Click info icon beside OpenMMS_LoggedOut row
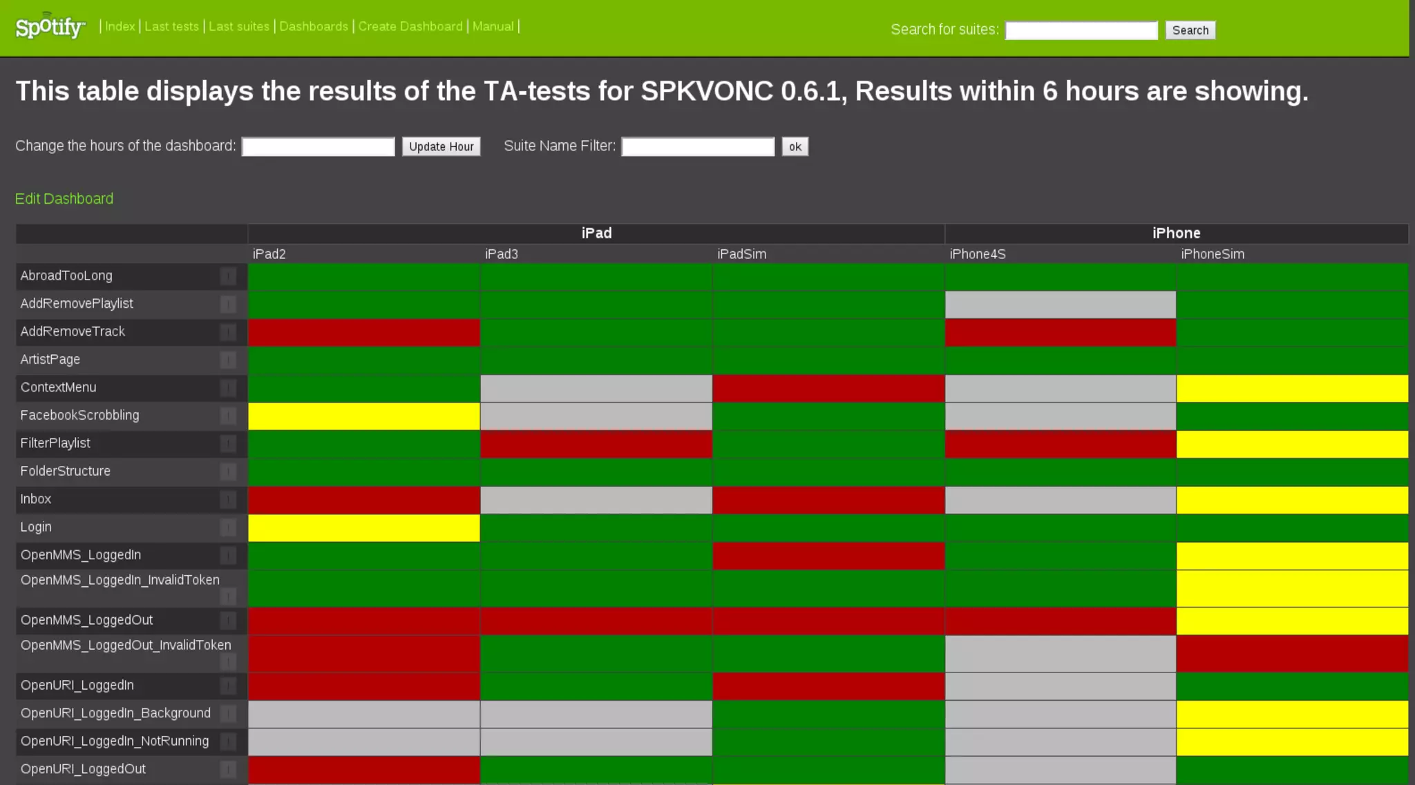The image size is (1415, 785). (x=228, y=621)
